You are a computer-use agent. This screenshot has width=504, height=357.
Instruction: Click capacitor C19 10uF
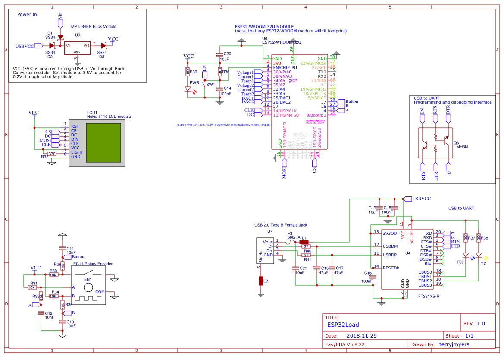(x=379, y=208)
